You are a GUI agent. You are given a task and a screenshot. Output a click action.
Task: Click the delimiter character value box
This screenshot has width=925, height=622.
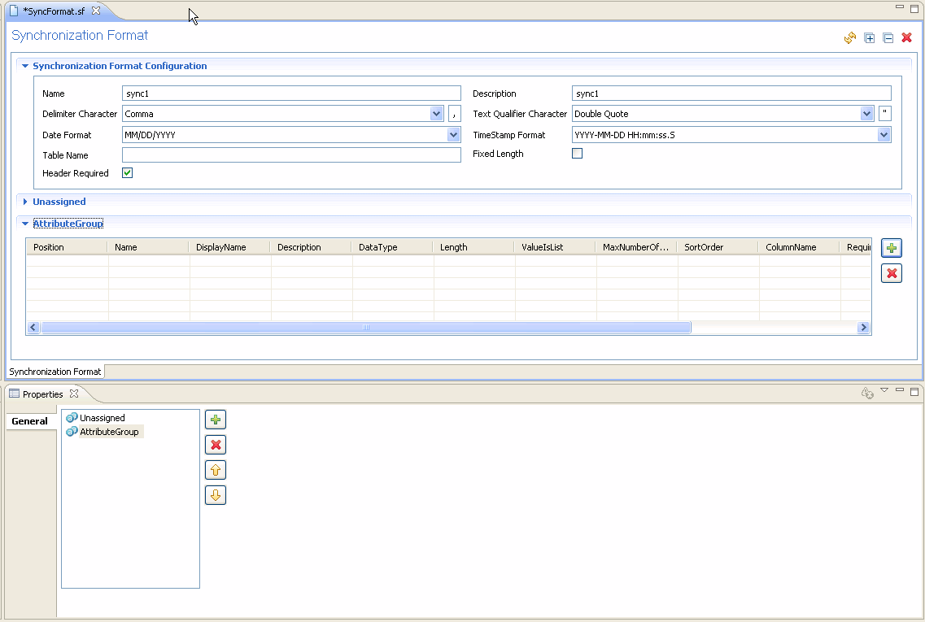click(x=454, y=114)
